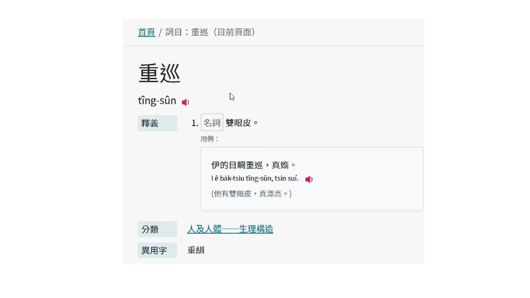Click the （目前頁面） breadcrumb note

pos(234,32)
